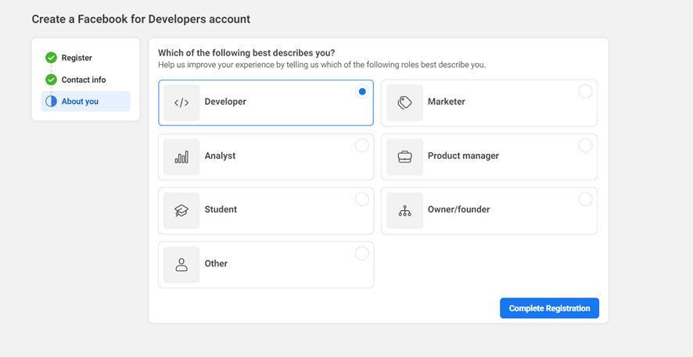This screenshot has width=693, height=357.
Task: Click the Developer code brackets icon
Action: pos(181,102)
